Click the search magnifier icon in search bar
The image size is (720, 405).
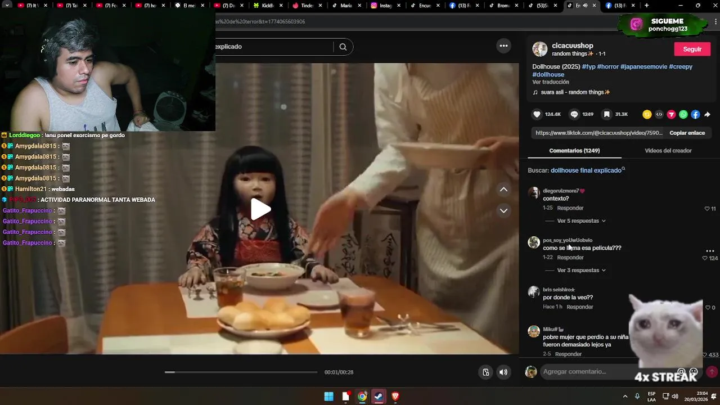[x=343, y=47]
